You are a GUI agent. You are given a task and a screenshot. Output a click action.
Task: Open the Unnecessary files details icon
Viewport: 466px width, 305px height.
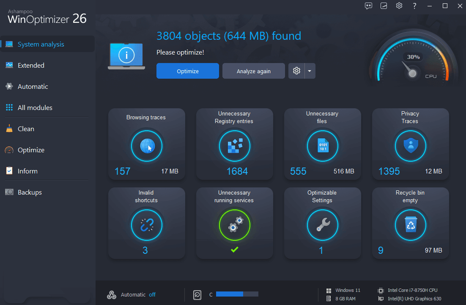coord(322,145)
